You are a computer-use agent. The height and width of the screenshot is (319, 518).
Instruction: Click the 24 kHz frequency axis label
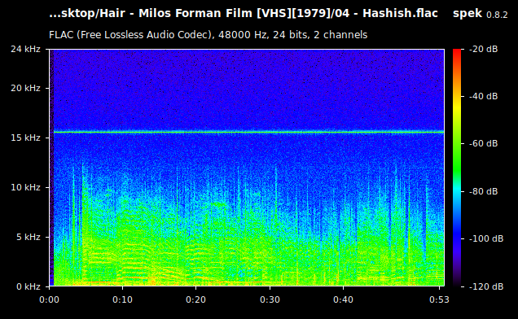(25, 49)
